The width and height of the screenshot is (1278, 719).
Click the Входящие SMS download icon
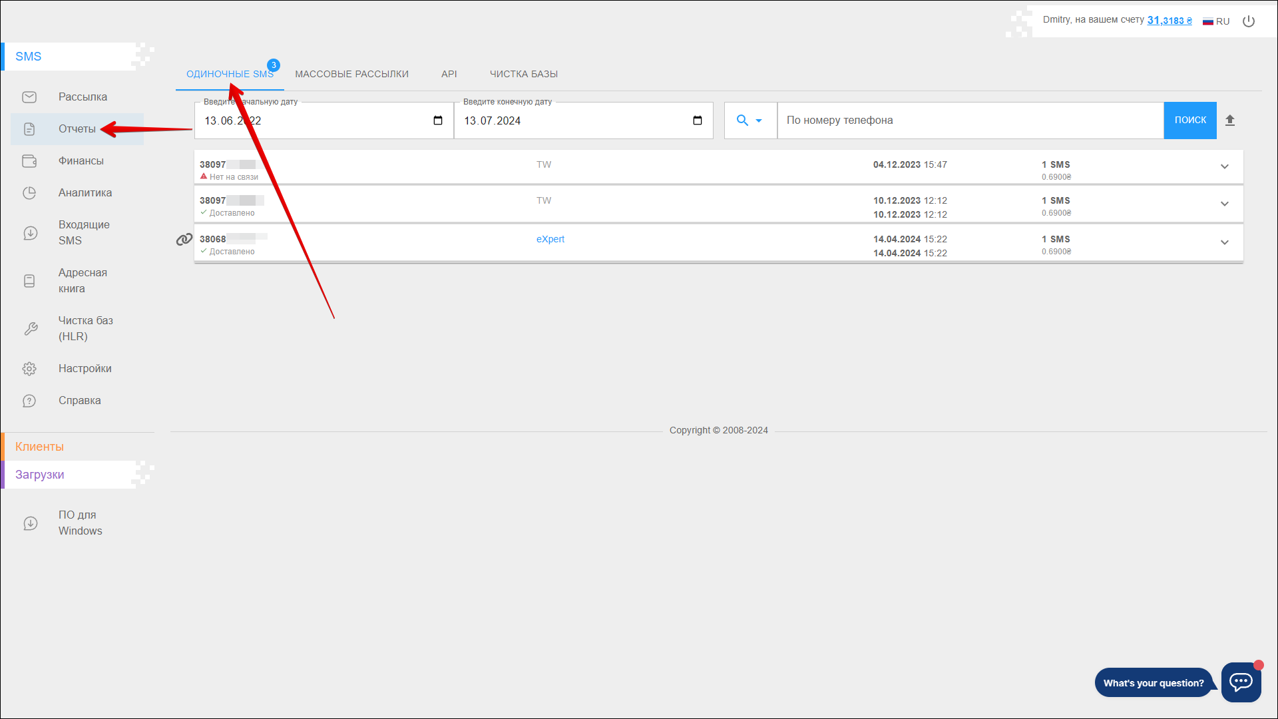30,233
